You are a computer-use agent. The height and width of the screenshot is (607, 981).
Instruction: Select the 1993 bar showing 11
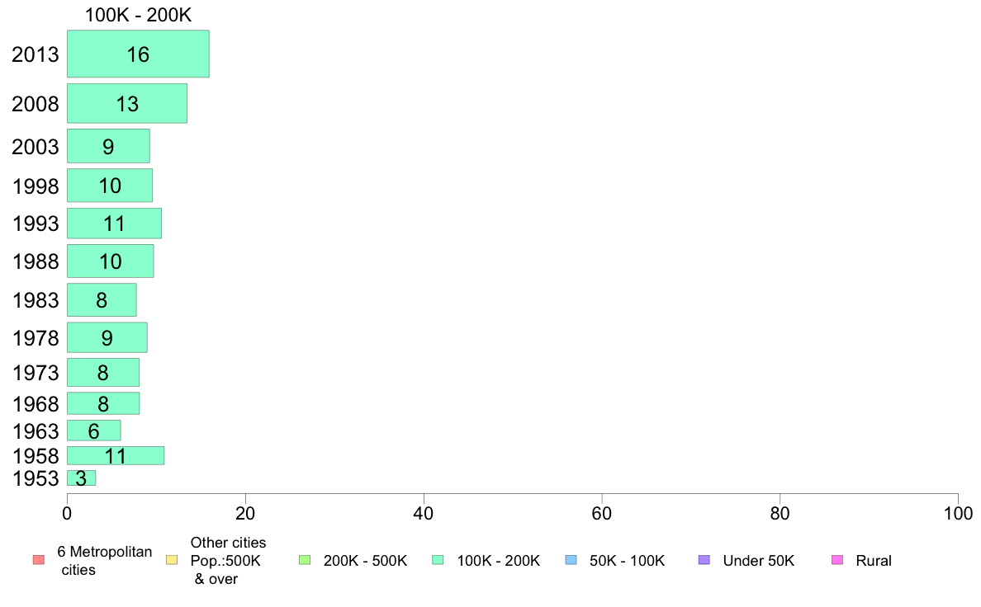click(x=115, y=224)
